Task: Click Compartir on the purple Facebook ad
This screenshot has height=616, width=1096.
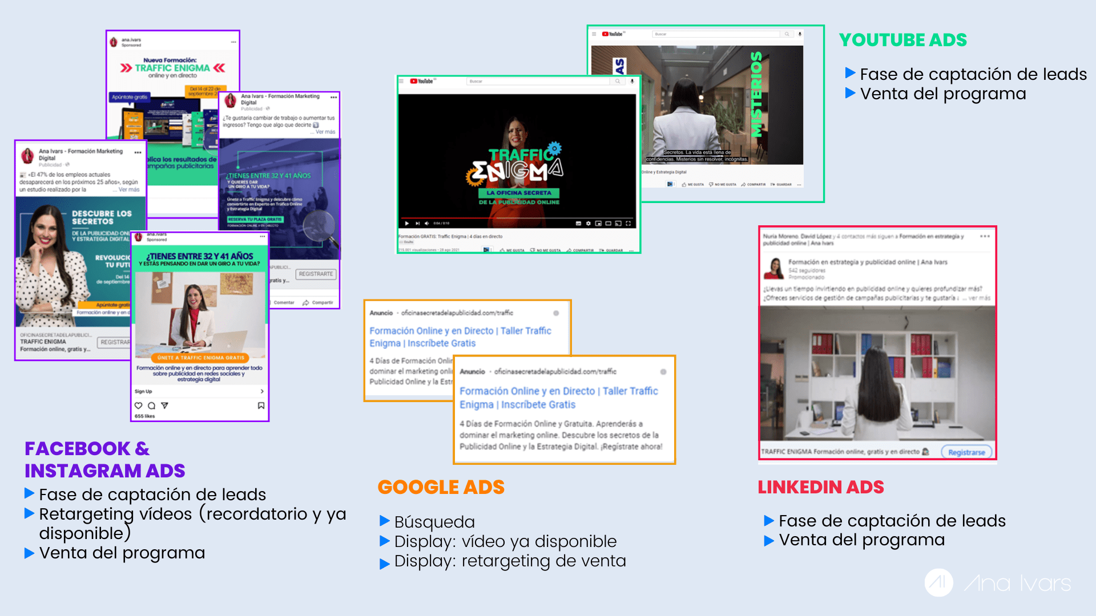Action: (318, 302)
